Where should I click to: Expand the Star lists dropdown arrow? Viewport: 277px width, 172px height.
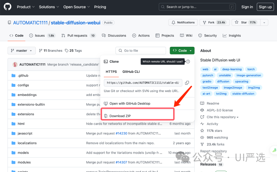pos(264,22)
